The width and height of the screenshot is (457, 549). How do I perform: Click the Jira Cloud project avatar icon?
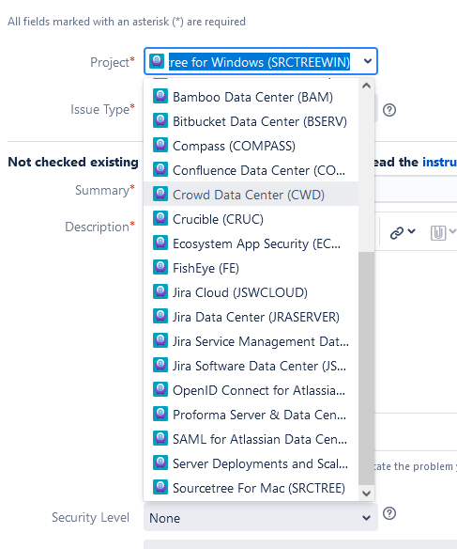click(160, 291)
